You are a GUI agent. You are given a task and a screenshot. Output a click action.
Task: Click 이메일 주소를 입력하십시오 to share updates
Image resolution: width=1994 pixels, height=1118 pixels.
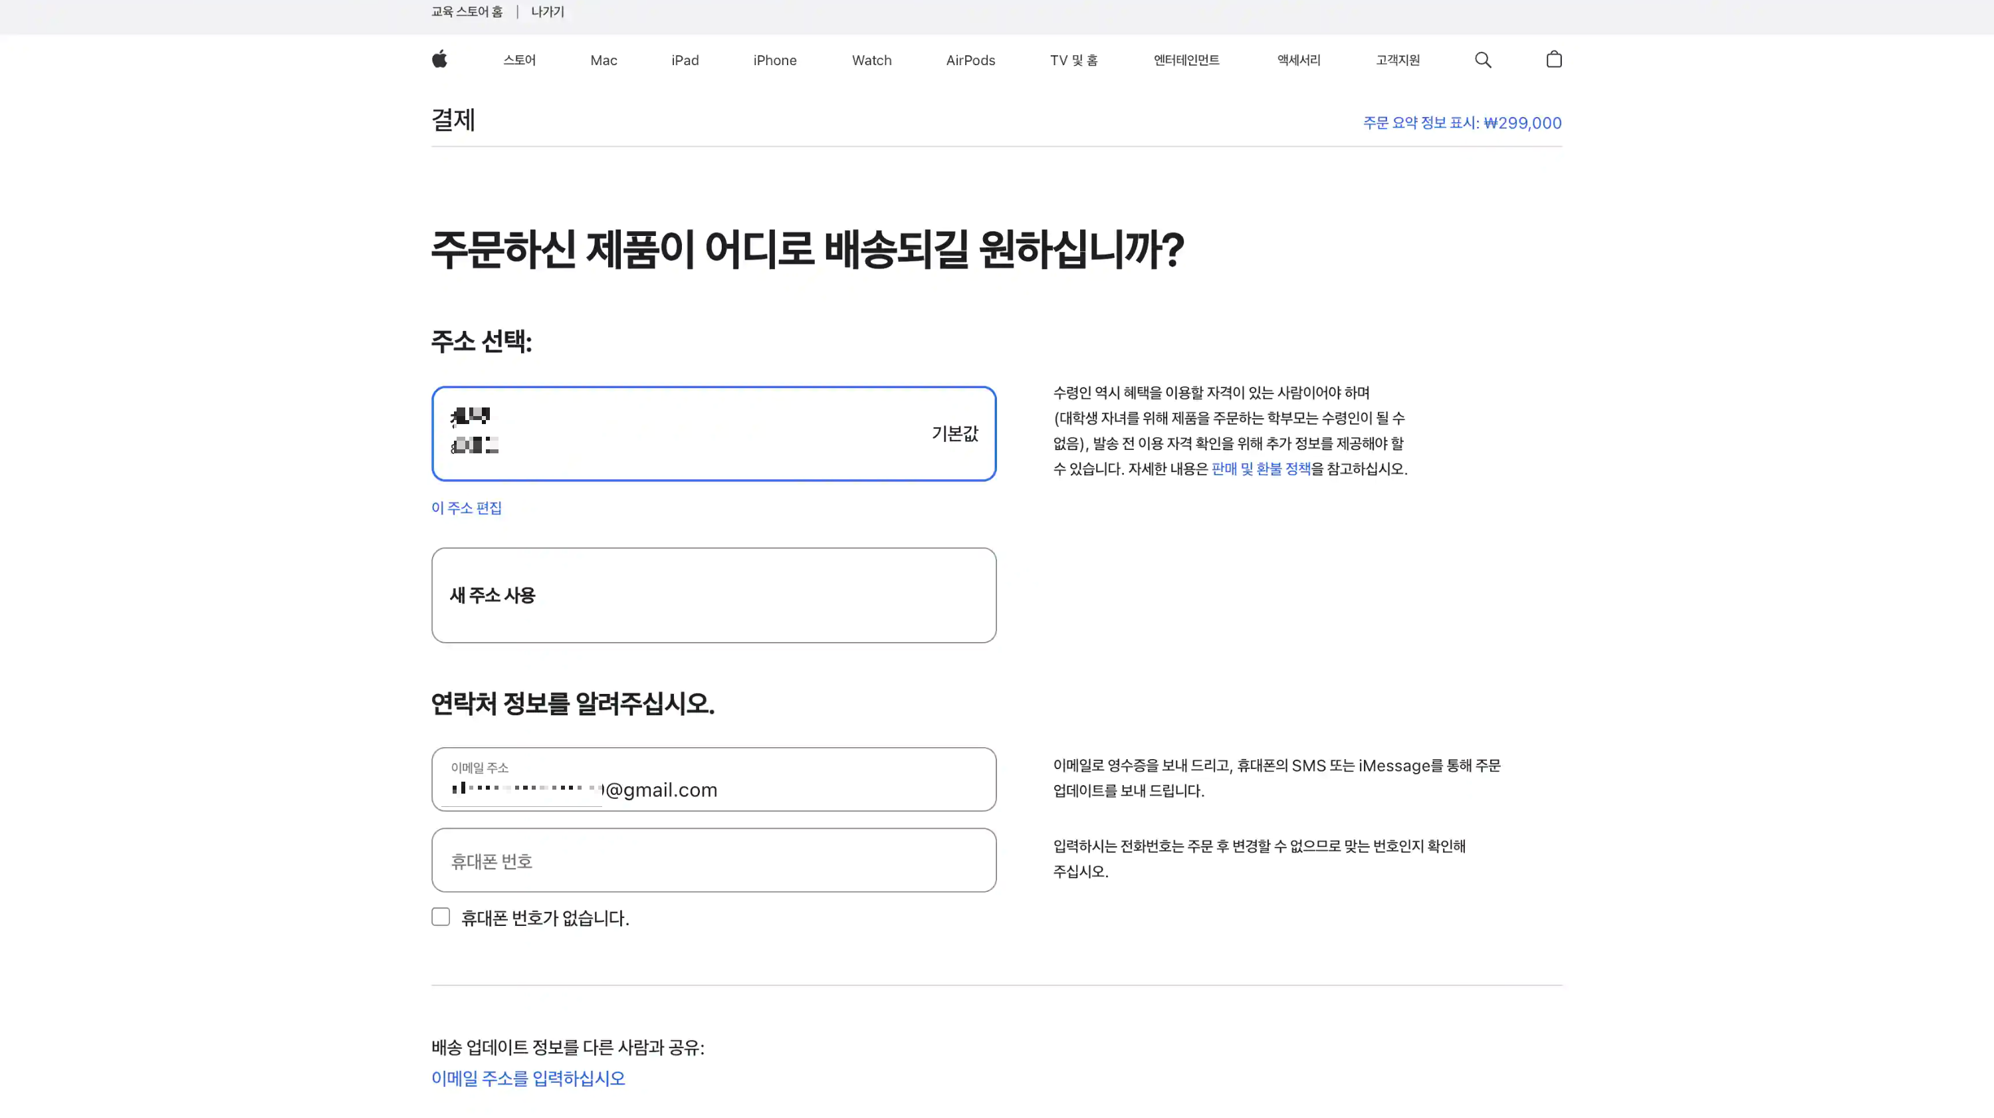(x=528, y=1077)
